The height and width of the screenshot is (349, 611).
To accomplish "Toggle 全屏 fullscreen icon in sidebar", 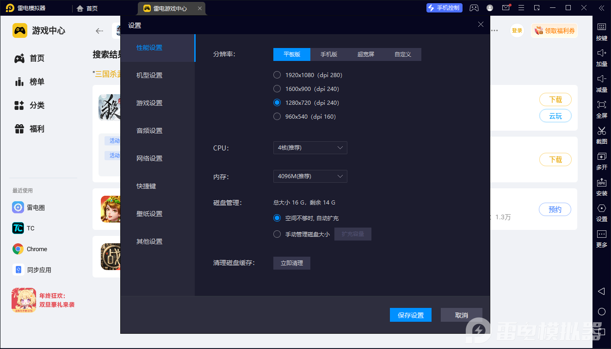I will 601,105.
